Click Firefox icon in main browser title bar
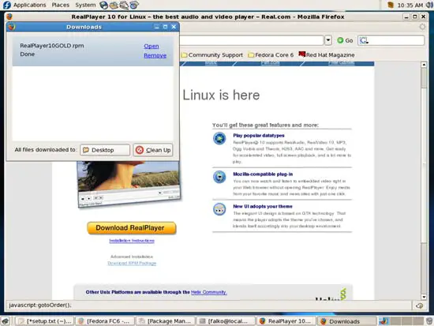Viewport: 434px width, 326px height. (9, 17)
